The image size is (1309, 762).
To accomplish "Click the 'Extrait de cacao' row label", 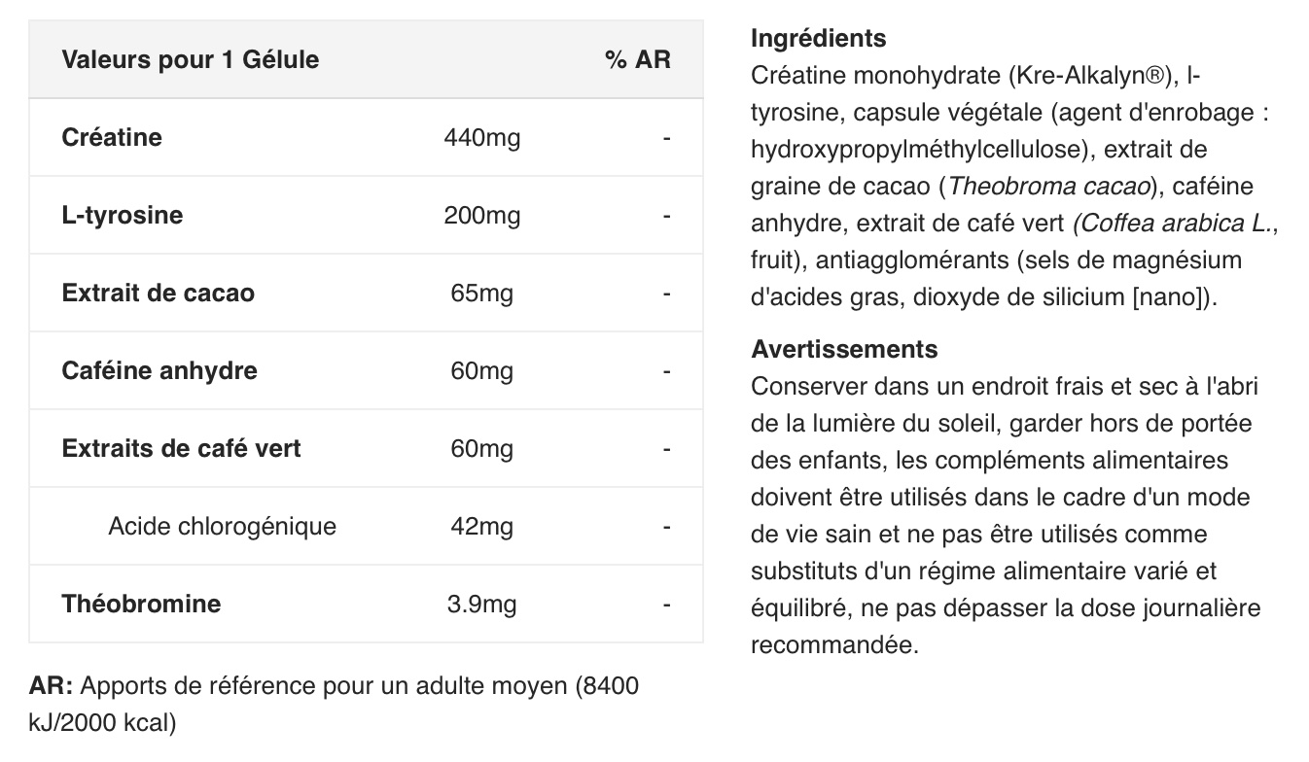I will [158, 293].
